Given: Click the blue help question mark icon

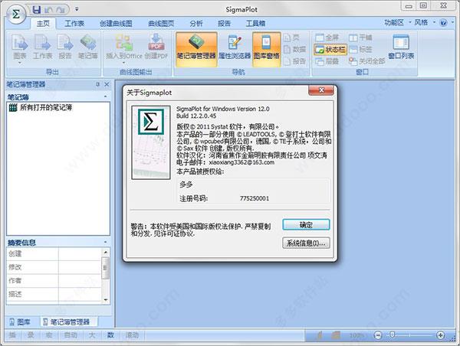Looking at the screenshot, I should click(x=443, y=22).
